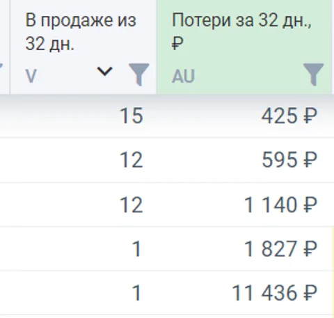
Task: Select the cell showing 11 436 ₽
Action: coord(275,293)
